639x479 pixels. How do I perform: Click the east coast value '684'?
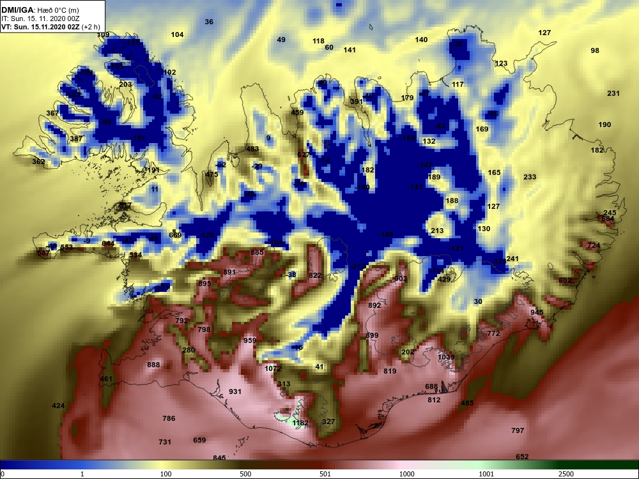click(x=608, y=218)
